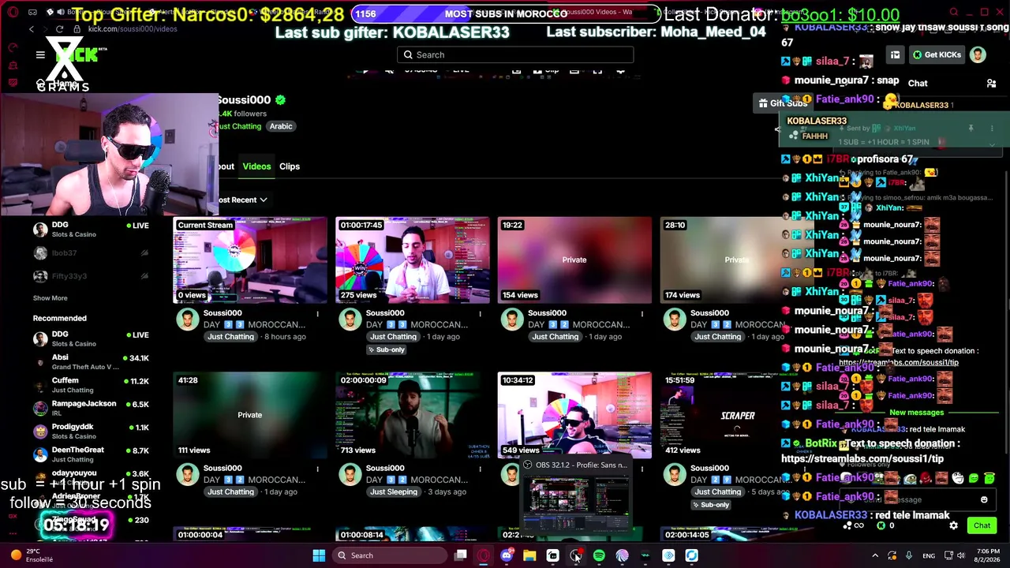Select the Videos tab

point(256,166)
